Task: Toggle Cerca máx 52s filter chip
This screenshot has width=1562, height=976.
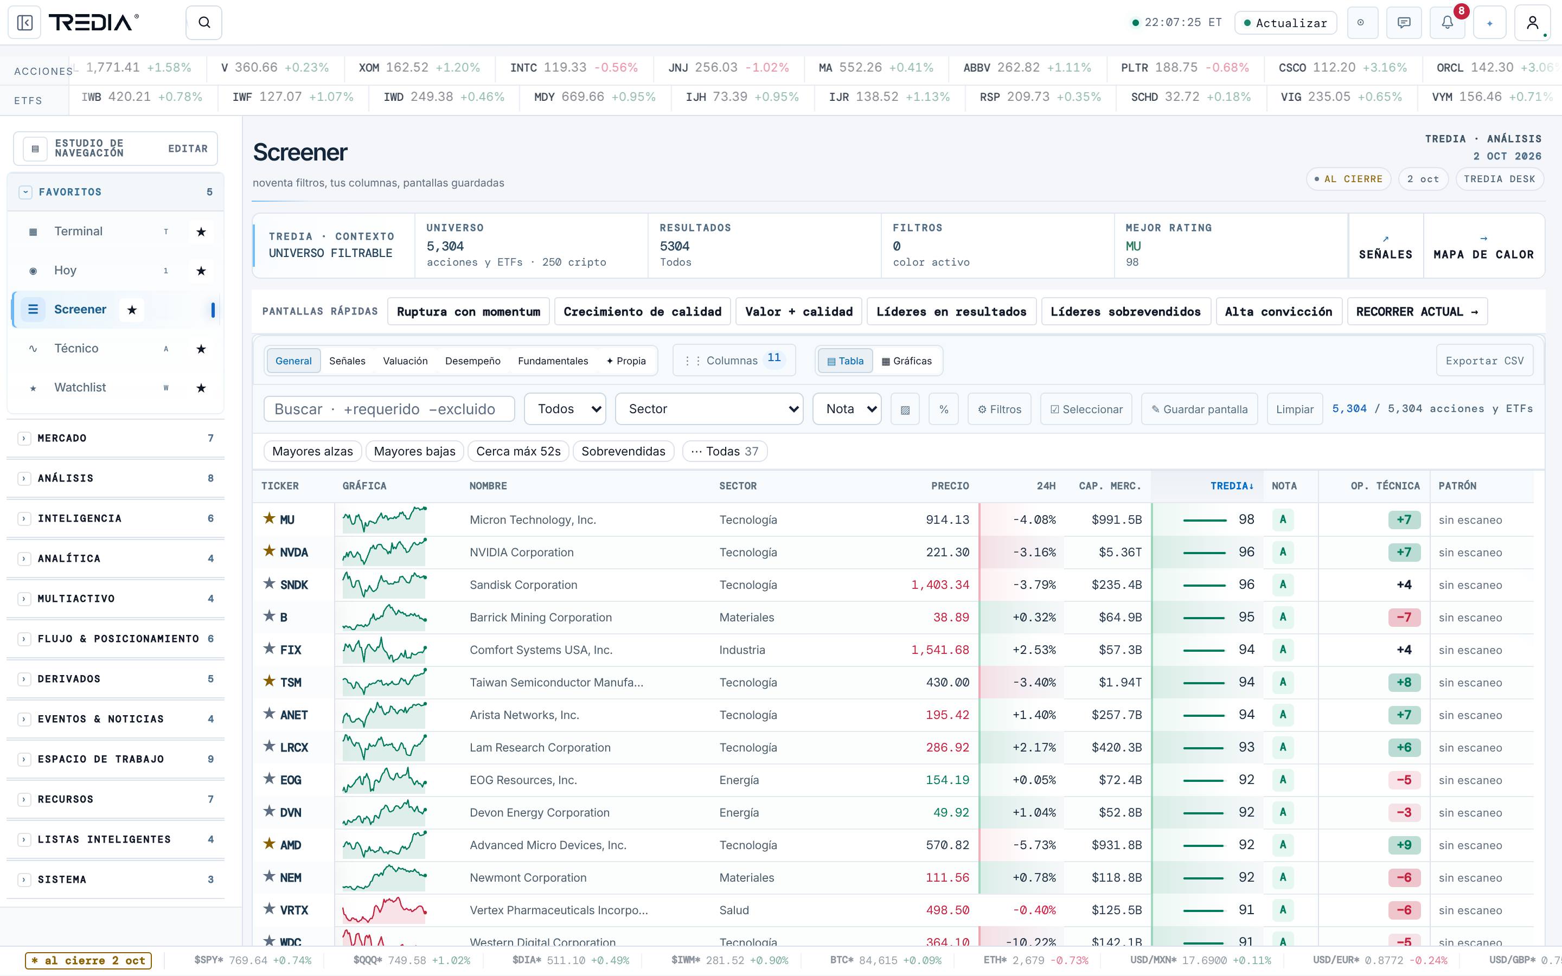Action: point(518,451)
